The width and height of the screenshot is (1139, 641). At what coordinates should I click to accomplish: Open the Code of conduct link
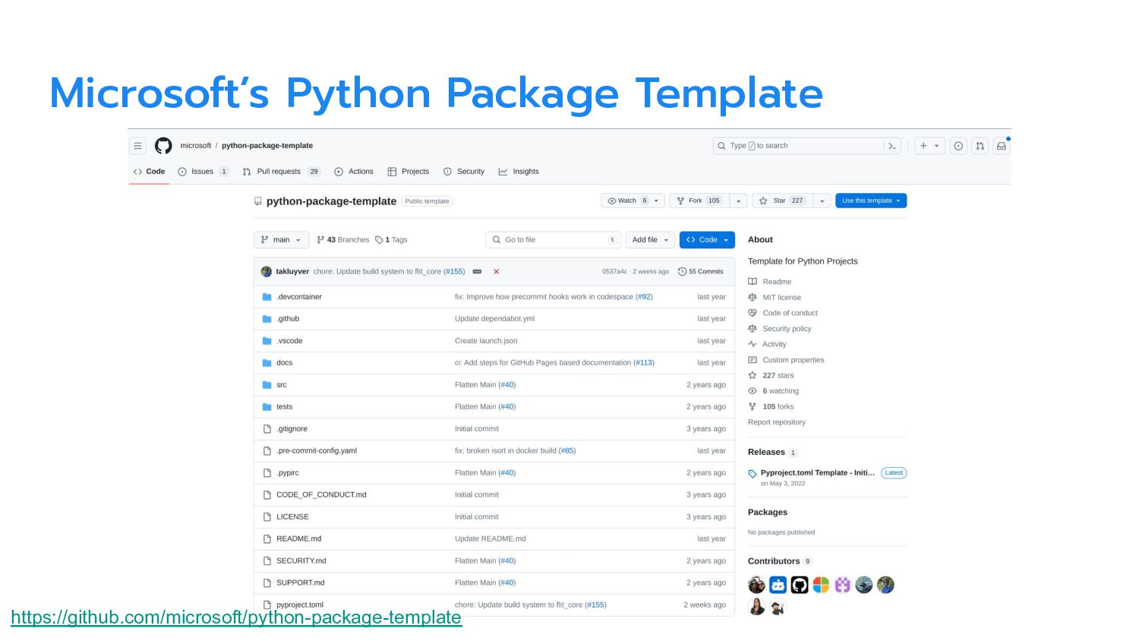[x=783, y=313]
